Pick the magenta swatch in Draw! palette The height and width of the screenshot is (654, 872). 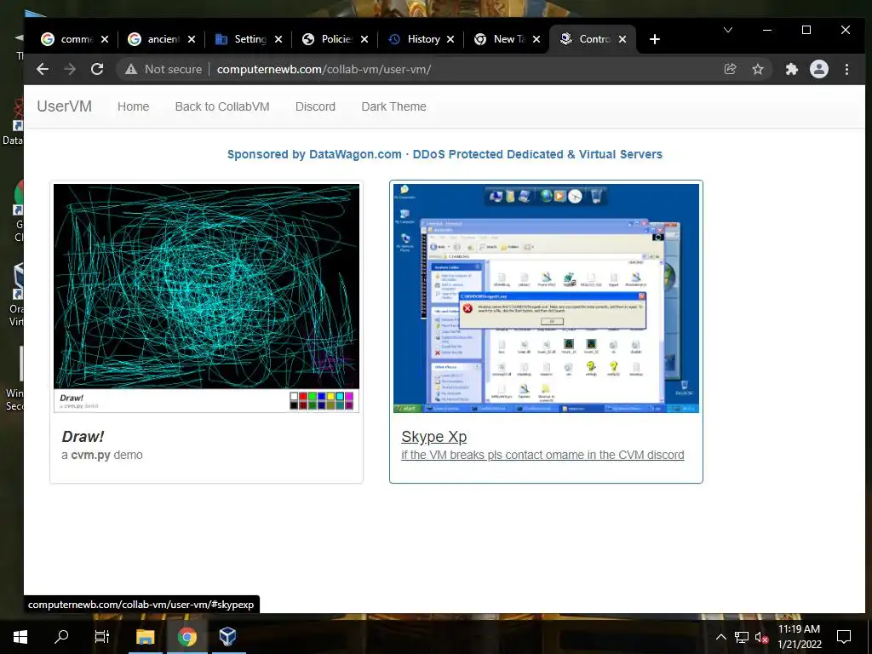tap(348, 397)
